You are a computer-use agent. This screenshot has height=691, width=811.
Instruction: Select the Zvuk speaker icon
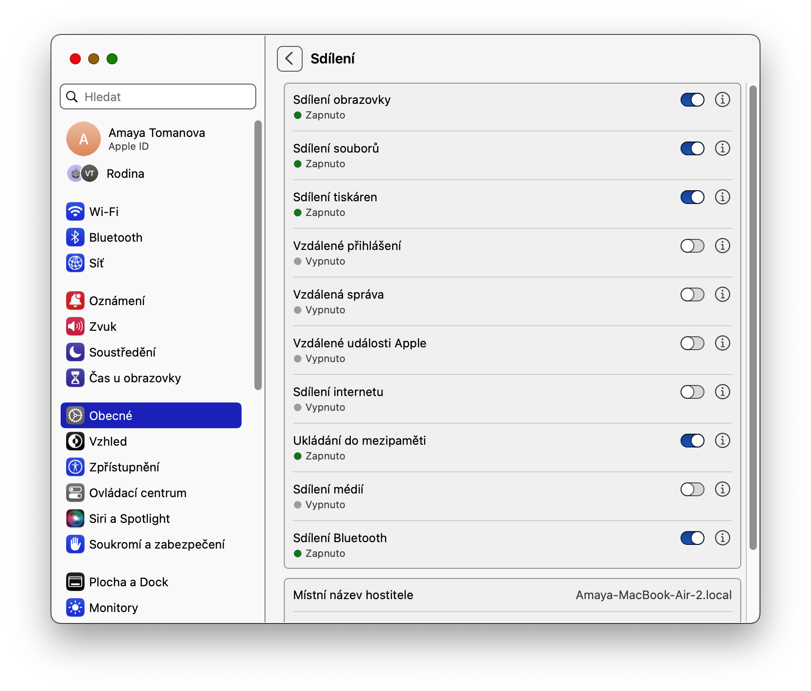(x=75, y=327)
